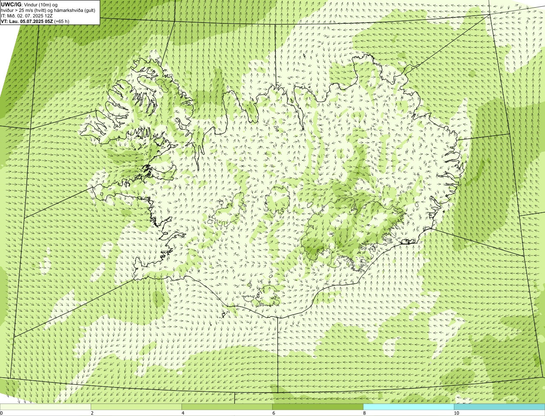This screenshot has width=545, height=416.
Task: Click the scale label '6'
Action: [x=273, y=413]
